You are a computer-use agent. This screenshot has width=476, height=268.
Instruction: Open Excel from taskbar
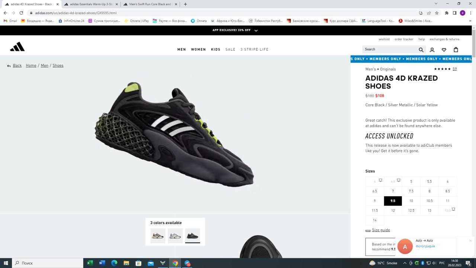point(90,263)
